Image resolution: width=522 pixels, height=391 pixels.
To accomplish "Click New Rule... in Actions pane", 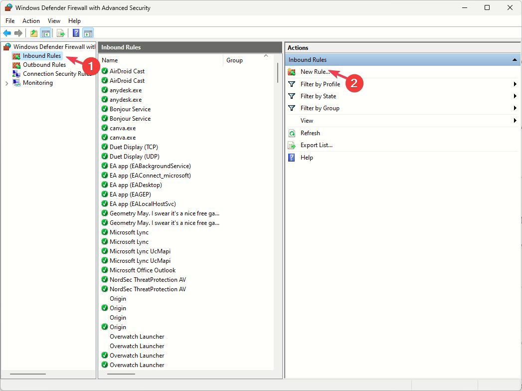I will point(315,72).
